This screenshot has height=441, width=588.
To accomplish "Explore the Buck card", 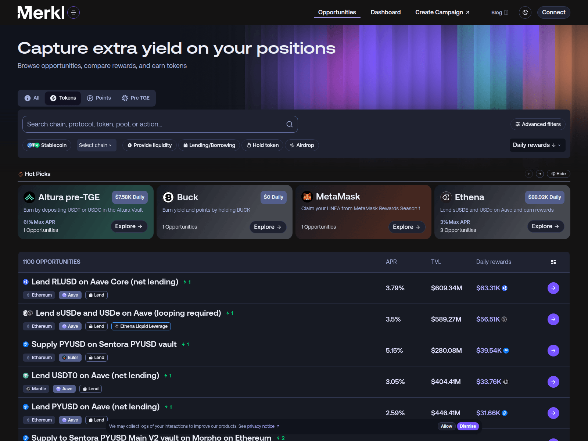I will pos(268,227).
